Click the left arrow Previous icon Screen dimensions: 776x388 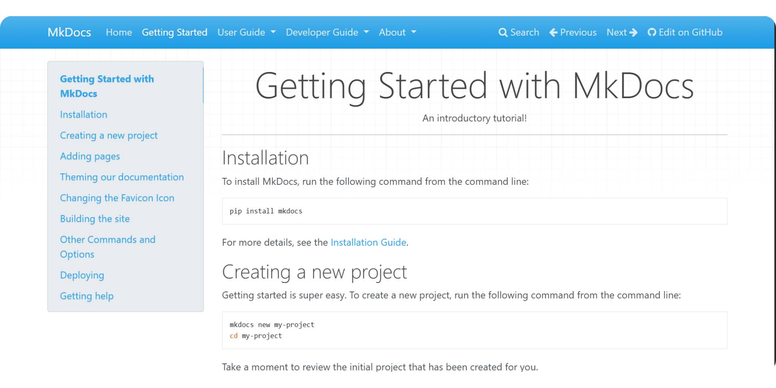[553, 32]
